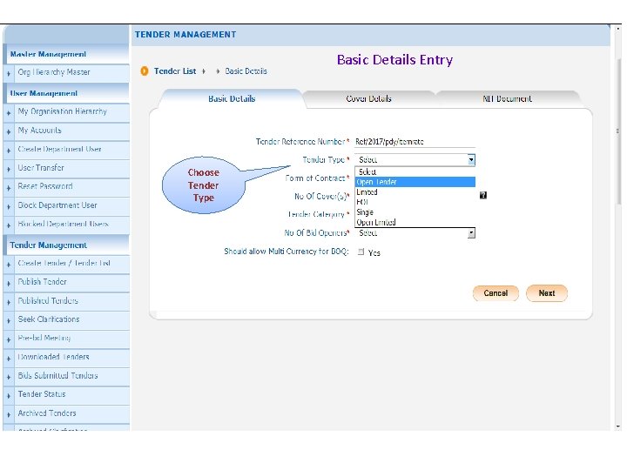Click arrow icon beside Tender Status
This screenshot has width=627, height=470.
9,396
